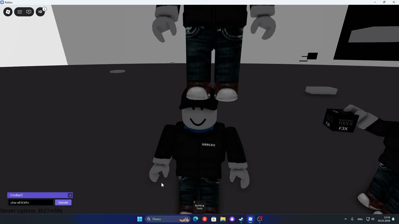The image size is (399, 224).
Task: Open the purple Alice assistant taskbar icon
Action: (x=232, y=219)
